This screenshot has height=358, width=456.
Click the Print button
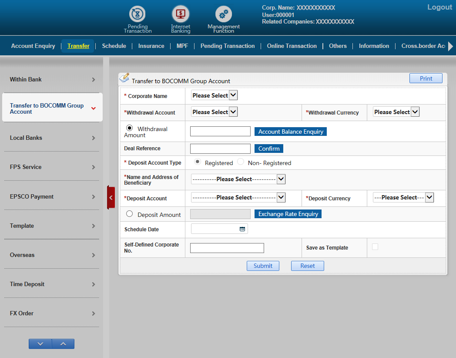click(426, 78)
